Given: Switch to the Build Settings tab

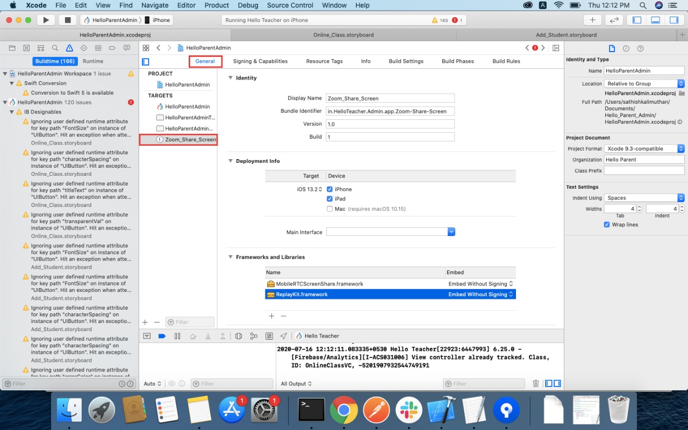Looking at the screenshot, I should click(x=406, y=61).
